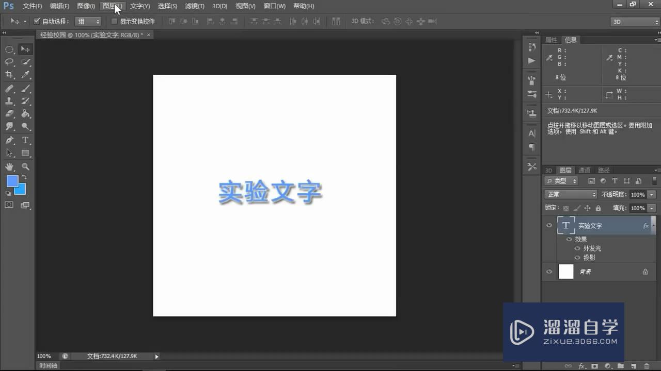Select the Zoom tool

[x=25, y=167]
